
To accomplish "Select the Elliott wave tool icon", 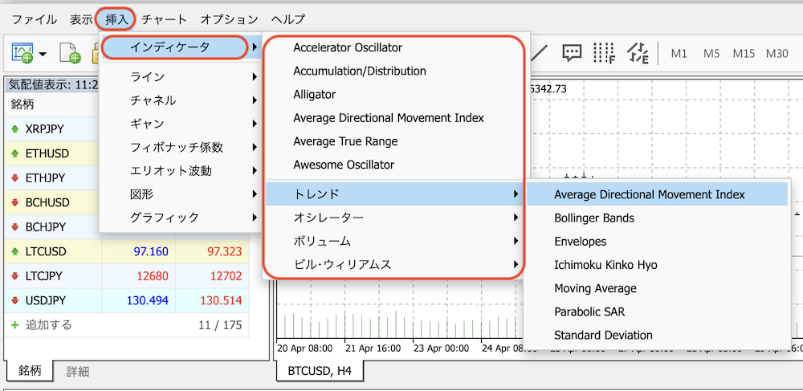I will coord(638,52).
